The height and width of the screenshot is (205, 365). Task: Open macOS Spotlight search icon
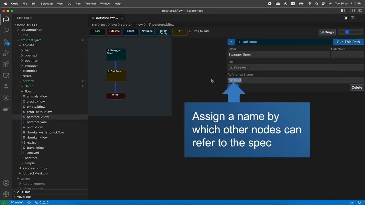pos(317,3)
